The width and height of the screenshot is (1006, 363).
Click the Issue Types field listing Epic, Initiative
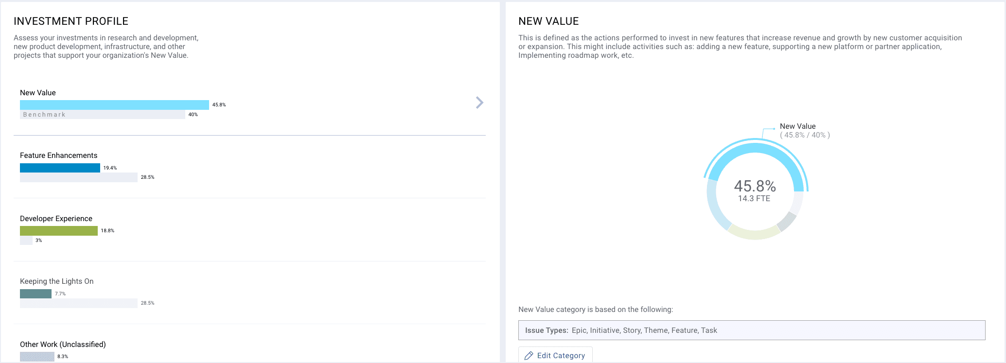tap(752, 330)
